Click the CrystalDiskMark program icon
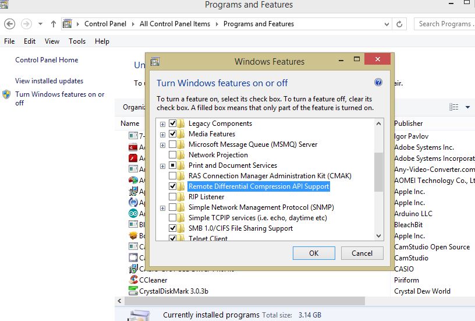 click(x=133, y=291)
